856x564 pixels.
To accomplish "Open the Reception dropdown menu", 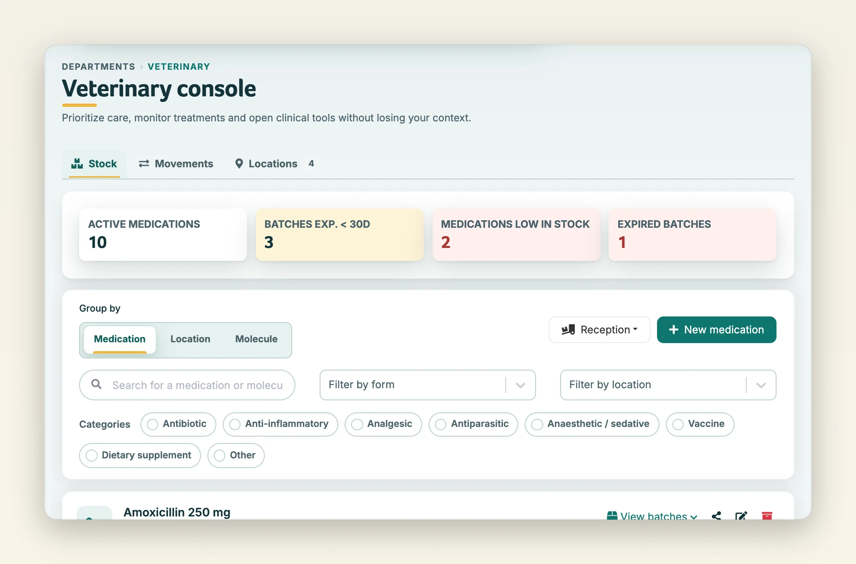I will click(x=600, y=330).
